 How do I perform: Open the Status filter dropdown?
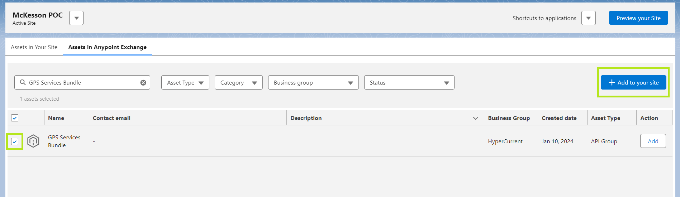(409, 82)
